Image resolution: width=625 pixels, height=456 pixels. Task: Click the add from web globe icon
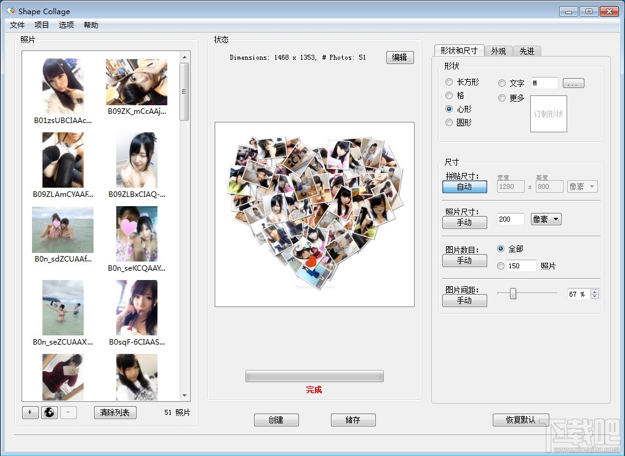tap(49, 412)
